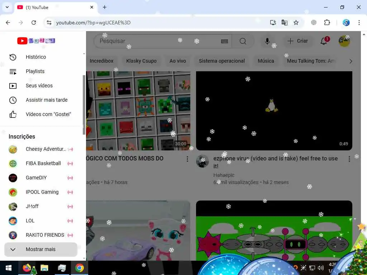
Task: Open the penguin ezphone virus thumbnail
Action: pos(274,111)
